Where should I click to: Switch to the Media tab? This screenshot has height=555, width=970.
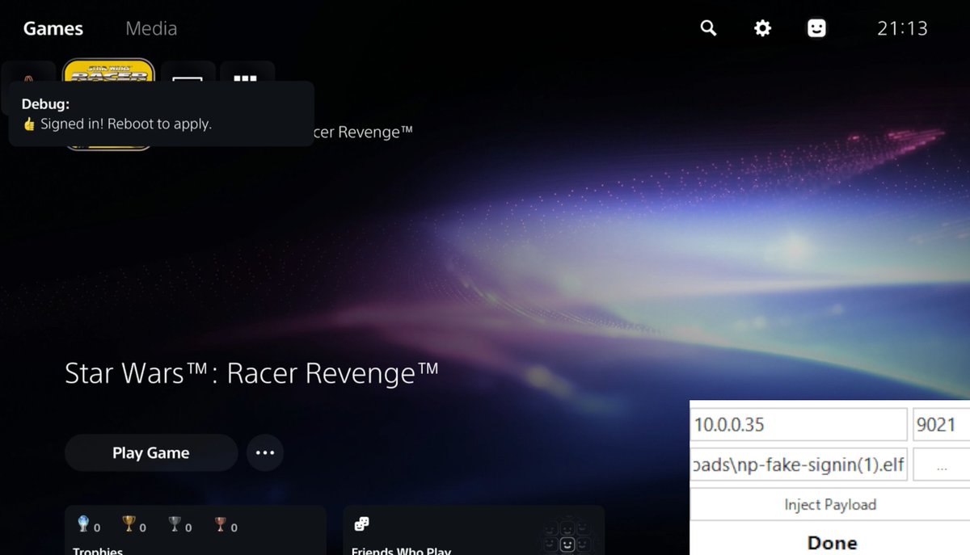tap(151, 28)
